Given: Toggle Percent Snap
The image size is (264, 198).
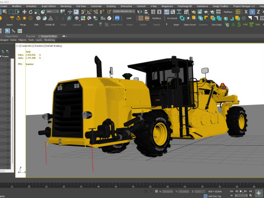Looking at the screenshot, I should tap(96, 12).
